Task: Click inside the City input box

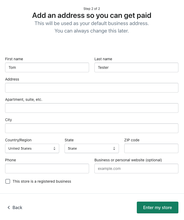Action: (x=92, y=128)
